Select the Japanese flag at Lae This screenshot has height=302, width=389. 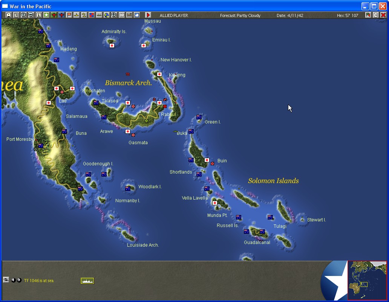[57, 88]
